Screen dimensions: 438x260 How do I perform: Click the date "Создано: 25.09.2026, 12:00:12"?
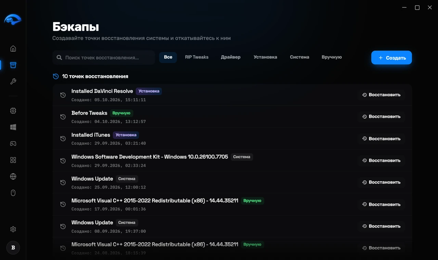[108, 187]
